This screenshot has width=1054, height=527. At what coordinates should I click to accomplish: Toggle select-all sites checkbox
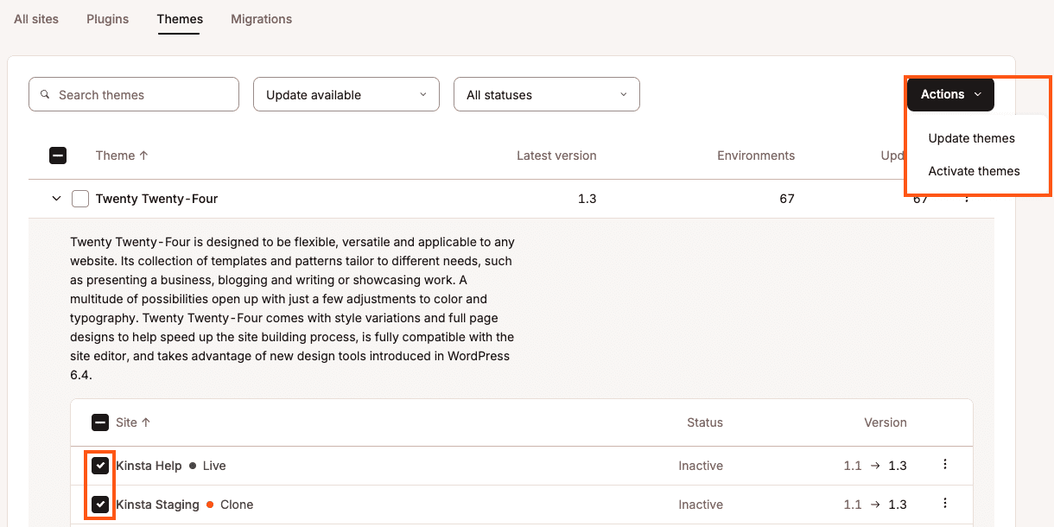click(x=100, y=422)
